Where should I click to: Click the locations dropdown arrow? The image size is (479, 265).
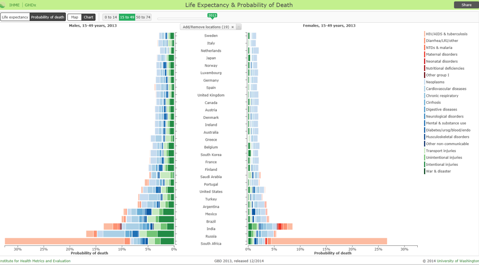pyautogui.click(x=239, y=27)
